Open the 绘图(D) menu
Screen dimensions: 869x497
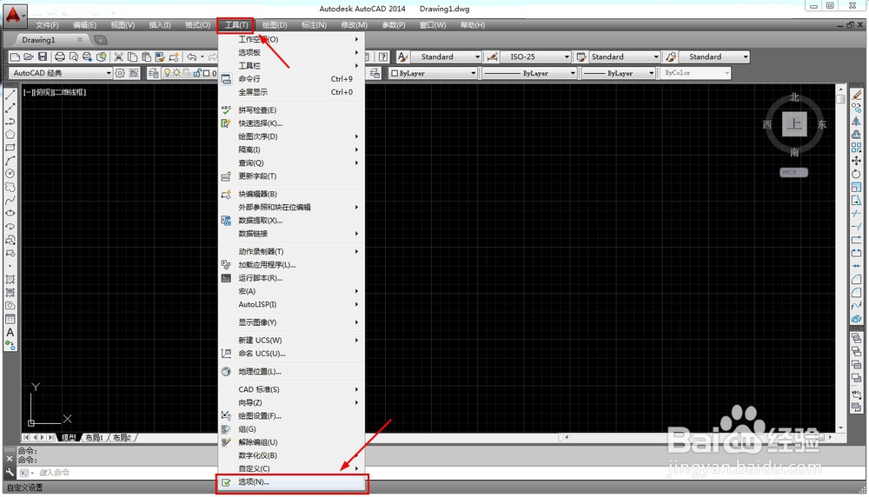tap(275, 25)
